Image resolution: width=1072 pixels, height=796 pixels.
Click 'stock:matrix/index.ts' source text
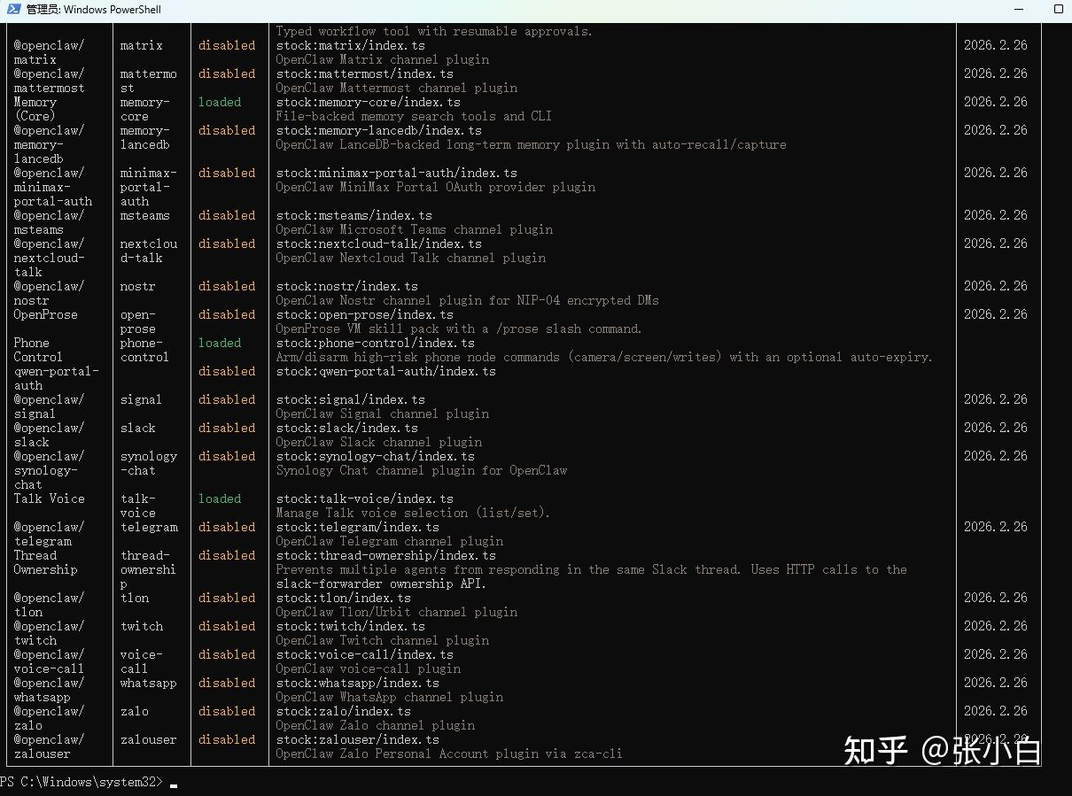point(351,45)
